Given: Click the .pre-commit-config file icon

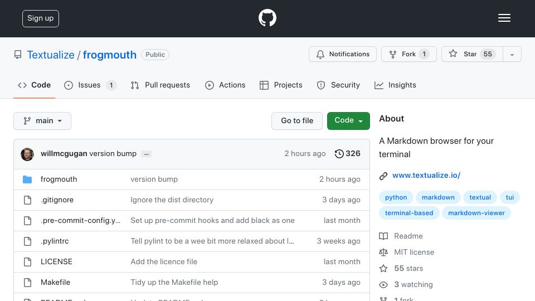Looking at the screenshot, I should (x=28, y=221).
